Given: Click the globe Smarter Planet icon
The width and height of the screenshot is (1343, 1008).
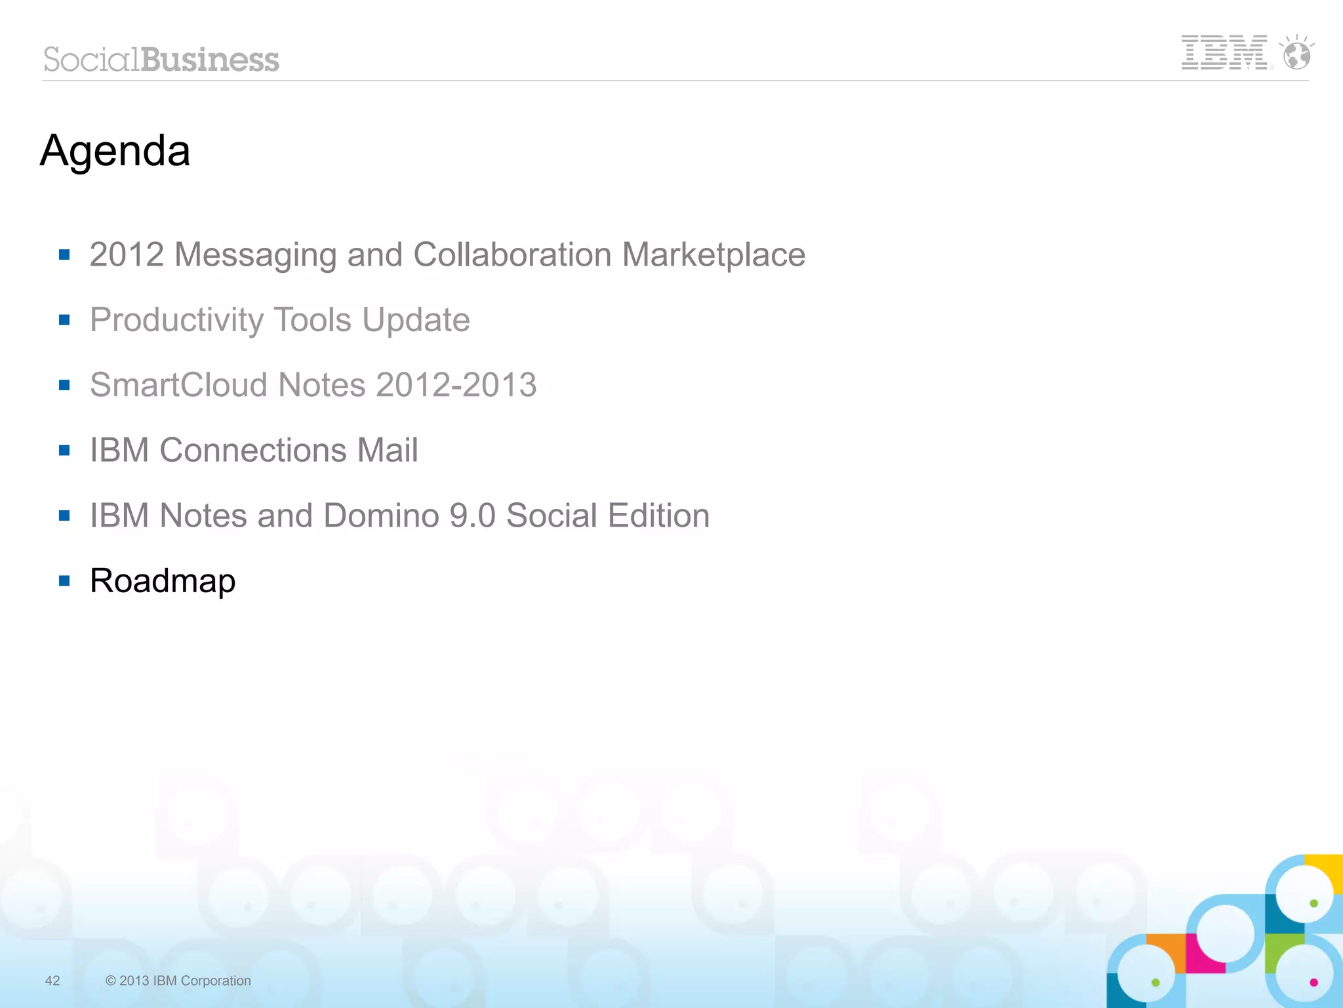Looking at the screenshot, I should [x=1296, y=52].
